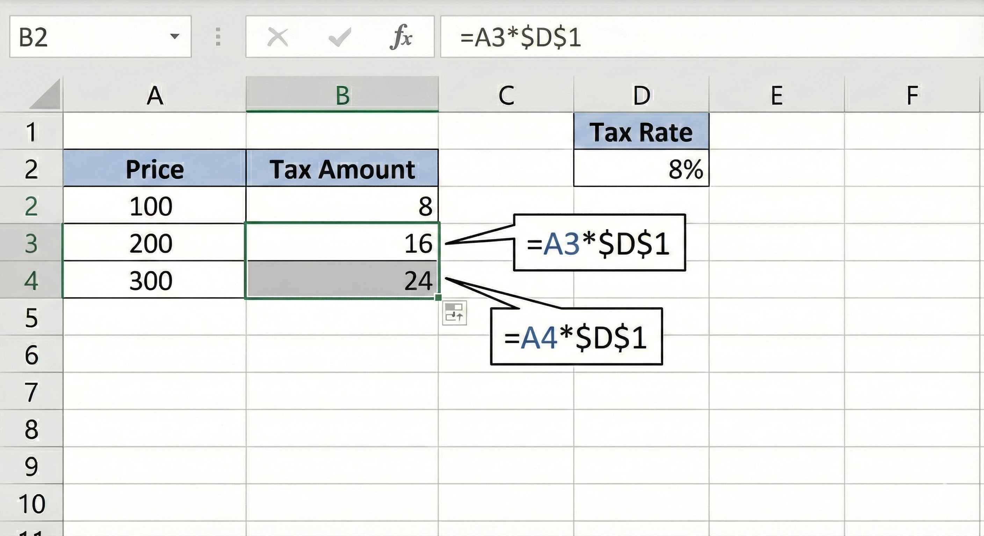Click the formula bar resize dots handle
Viewport: 984px width, 536px height.
(218, 37)
